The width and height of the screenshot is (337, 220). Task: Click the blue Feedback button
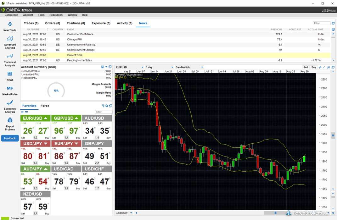point(10,138)
